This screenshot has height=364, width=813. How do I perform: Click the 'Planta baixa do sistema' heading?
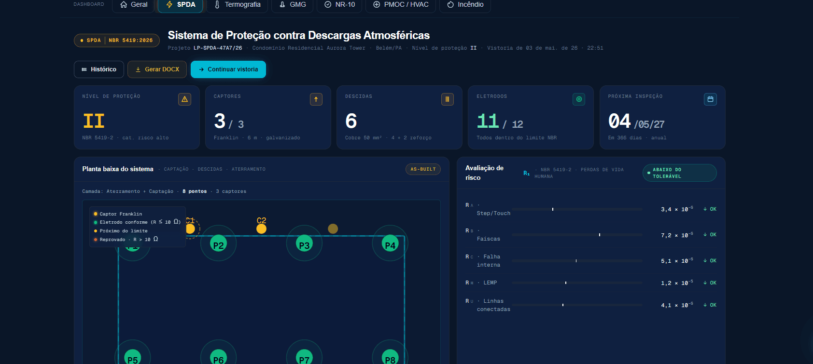[x=118, y=169]
